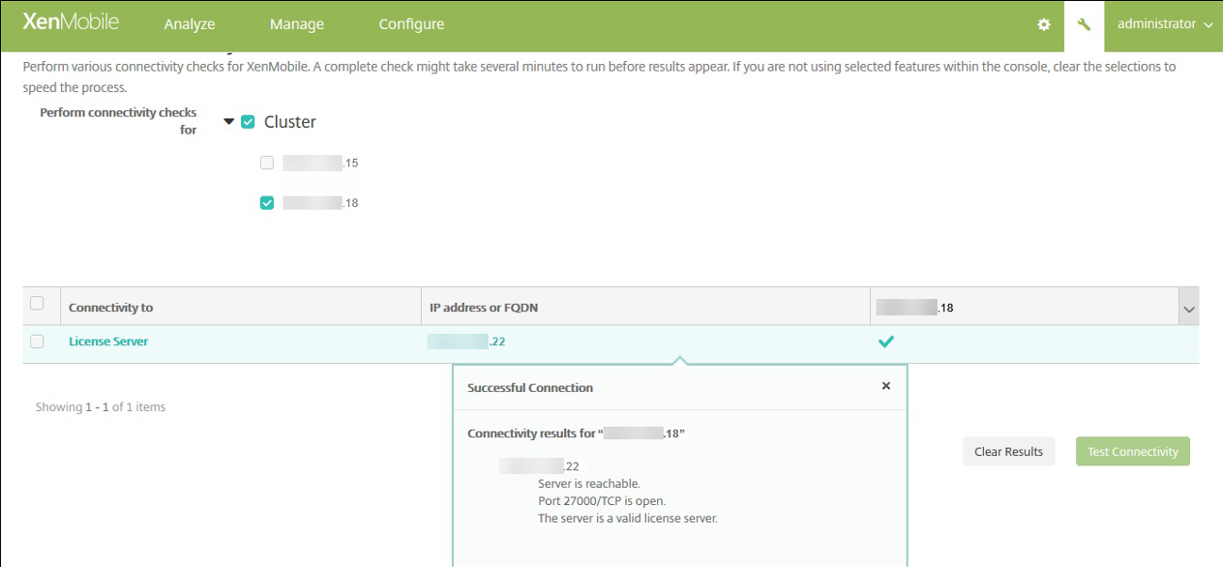This screenshot has height=567, width=1223.
Task: Switch to the Manage tab
Action: [297, 25]
